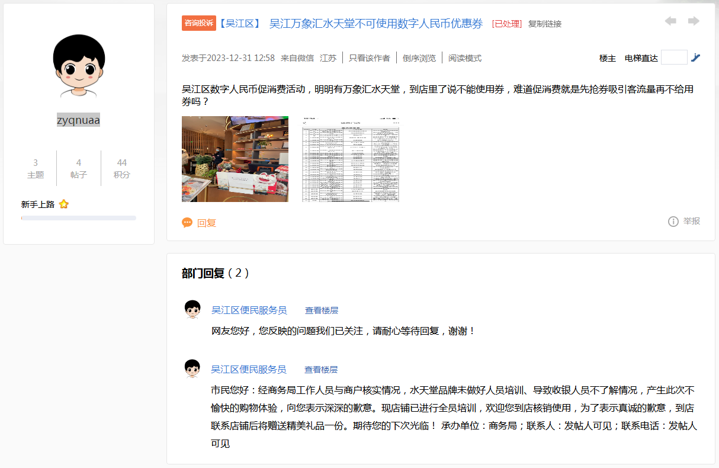The width and height of the screenshot is (719, 468).
Task: Open thread title 吴江万象汇水天堂不可使用数字人民币优惠券
Action: tap(376, 24)
